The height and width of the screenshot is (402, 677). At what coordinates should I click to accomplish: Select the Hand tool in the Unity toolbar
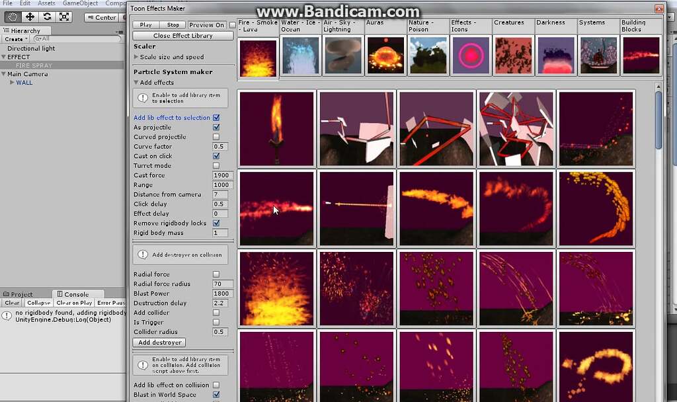click(x=13, y=17)
